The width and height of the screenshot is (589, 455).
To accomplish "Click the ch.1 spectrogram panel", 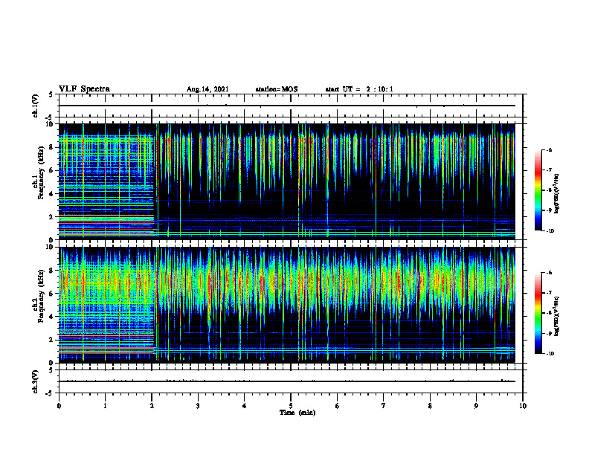I will tap(286, 181).
